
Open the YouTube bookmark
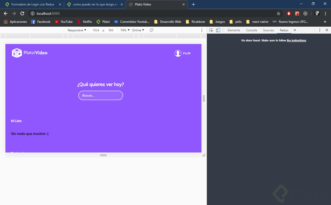(64, 22)
